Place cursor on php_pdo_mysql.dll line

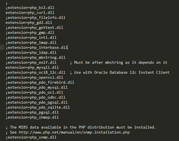click(x=36, y=88)
